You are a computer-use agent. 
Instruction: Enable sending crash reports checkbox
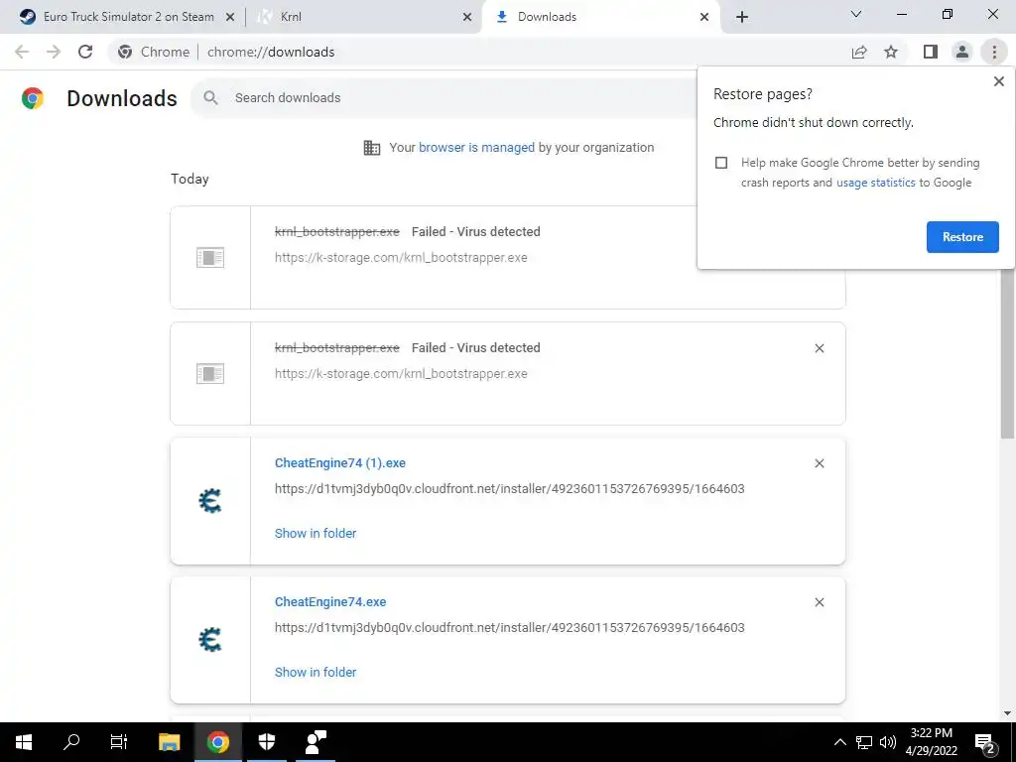(x=721, y=163)
